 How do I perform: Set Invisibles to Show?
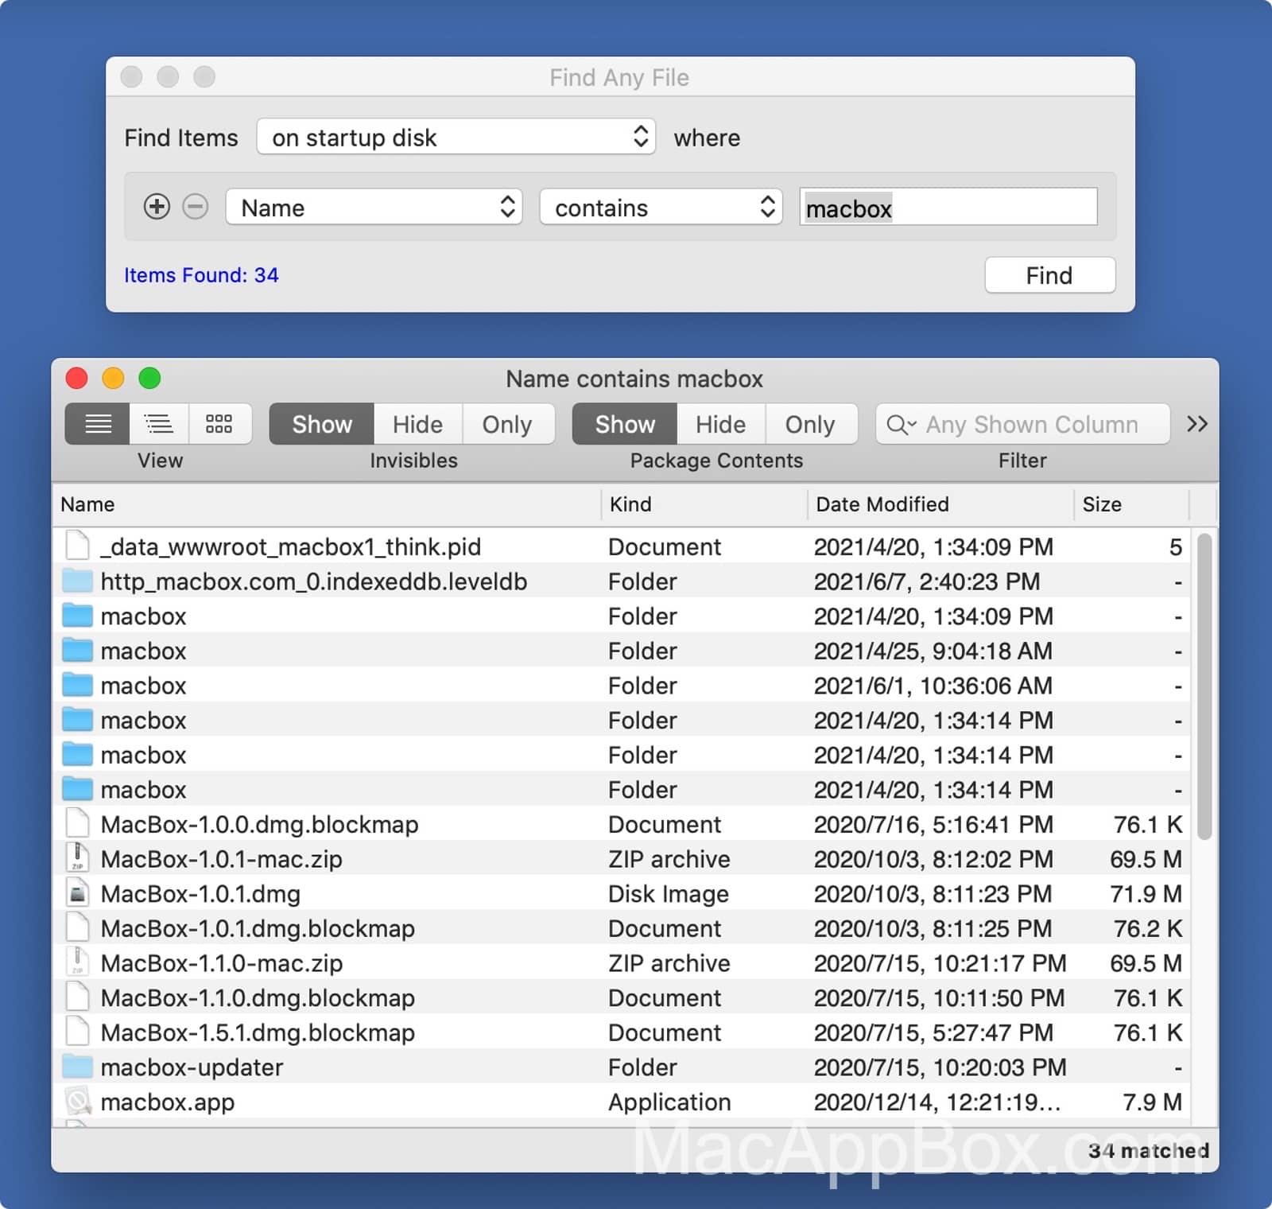pos(322,424)
